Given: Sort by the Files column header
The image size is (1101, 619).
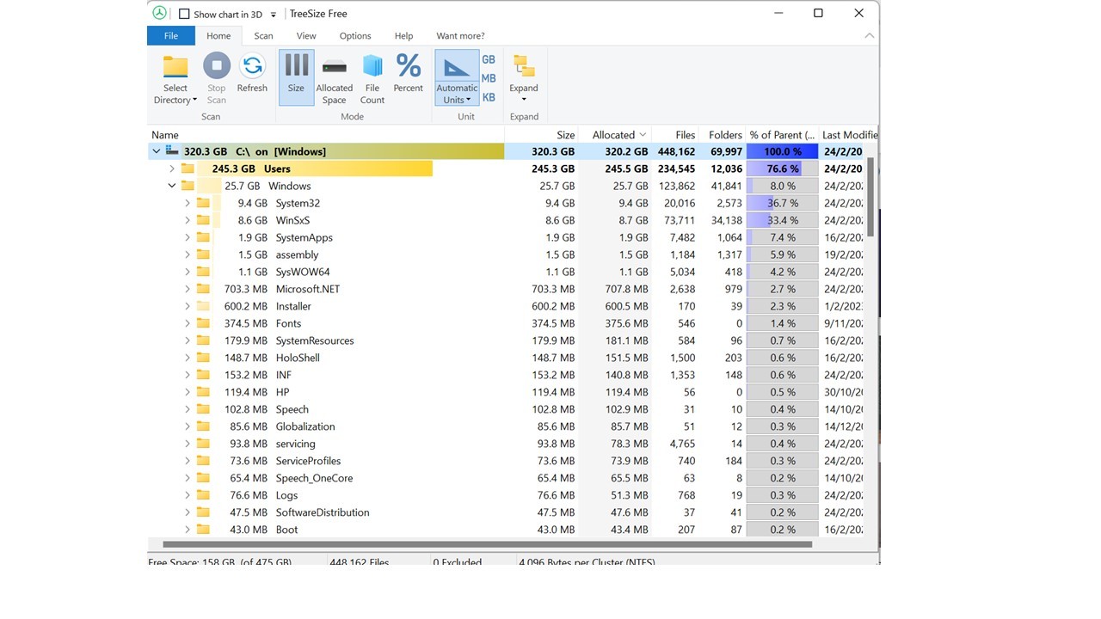Looking at the screenshot, I should coord(685,135).
